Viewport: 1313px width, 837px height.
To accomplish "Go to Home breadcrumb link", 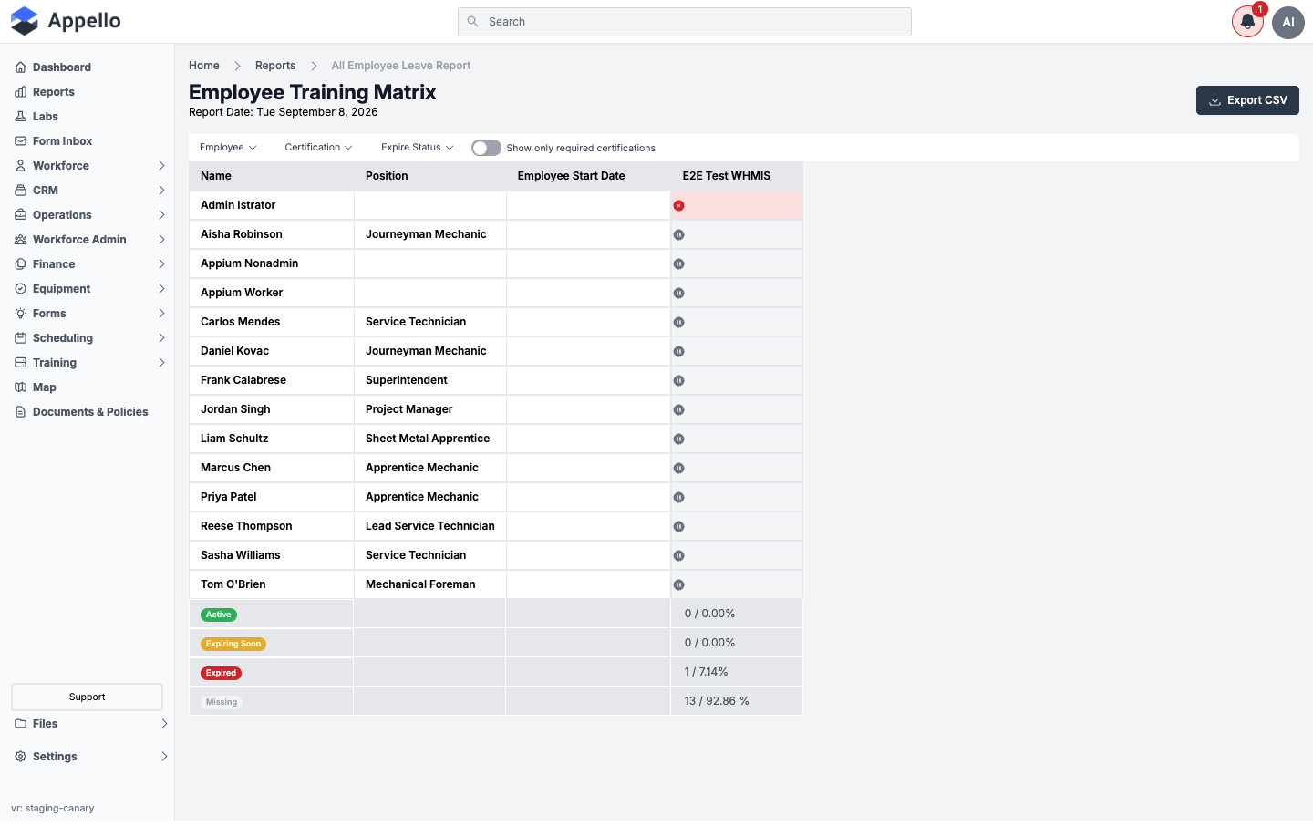I will click(204, 66).
